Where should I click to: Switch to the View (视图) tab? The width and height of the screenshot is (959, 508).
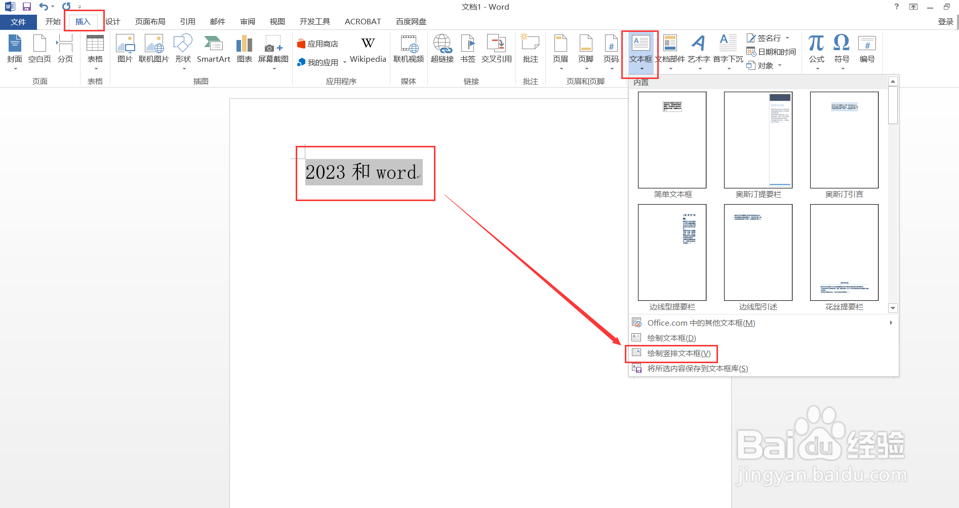coord(277,22)
